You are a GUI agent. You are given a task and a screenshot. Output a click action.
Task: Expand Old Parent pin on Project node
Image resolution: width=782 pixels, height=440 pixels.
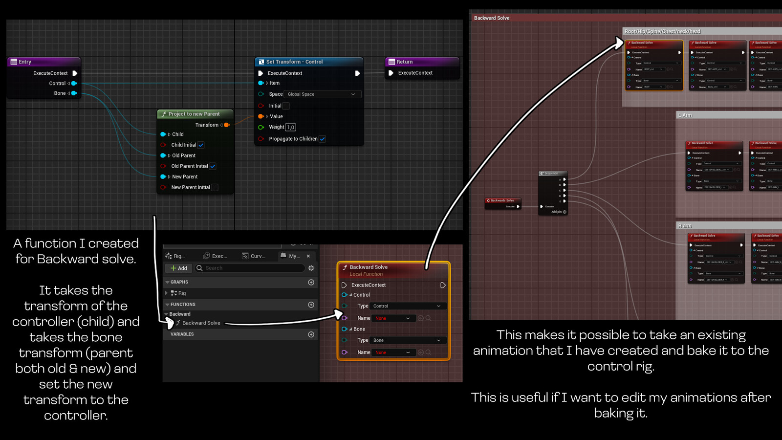point(169,156)
